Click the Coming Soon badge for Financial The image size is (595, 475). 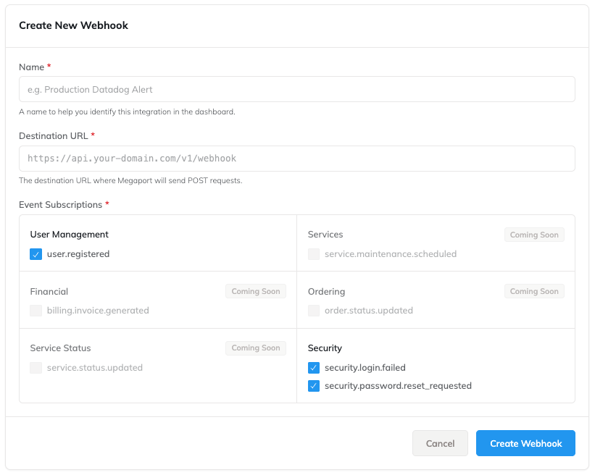255,291
